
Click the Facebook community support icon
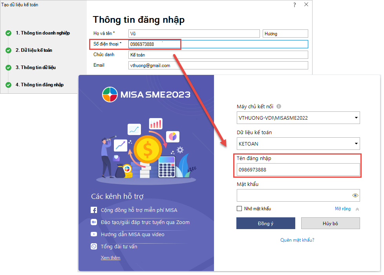(94, 210)
